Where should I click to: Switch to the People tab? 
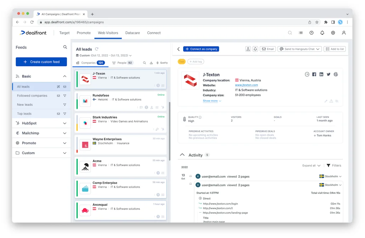(122, 63)
